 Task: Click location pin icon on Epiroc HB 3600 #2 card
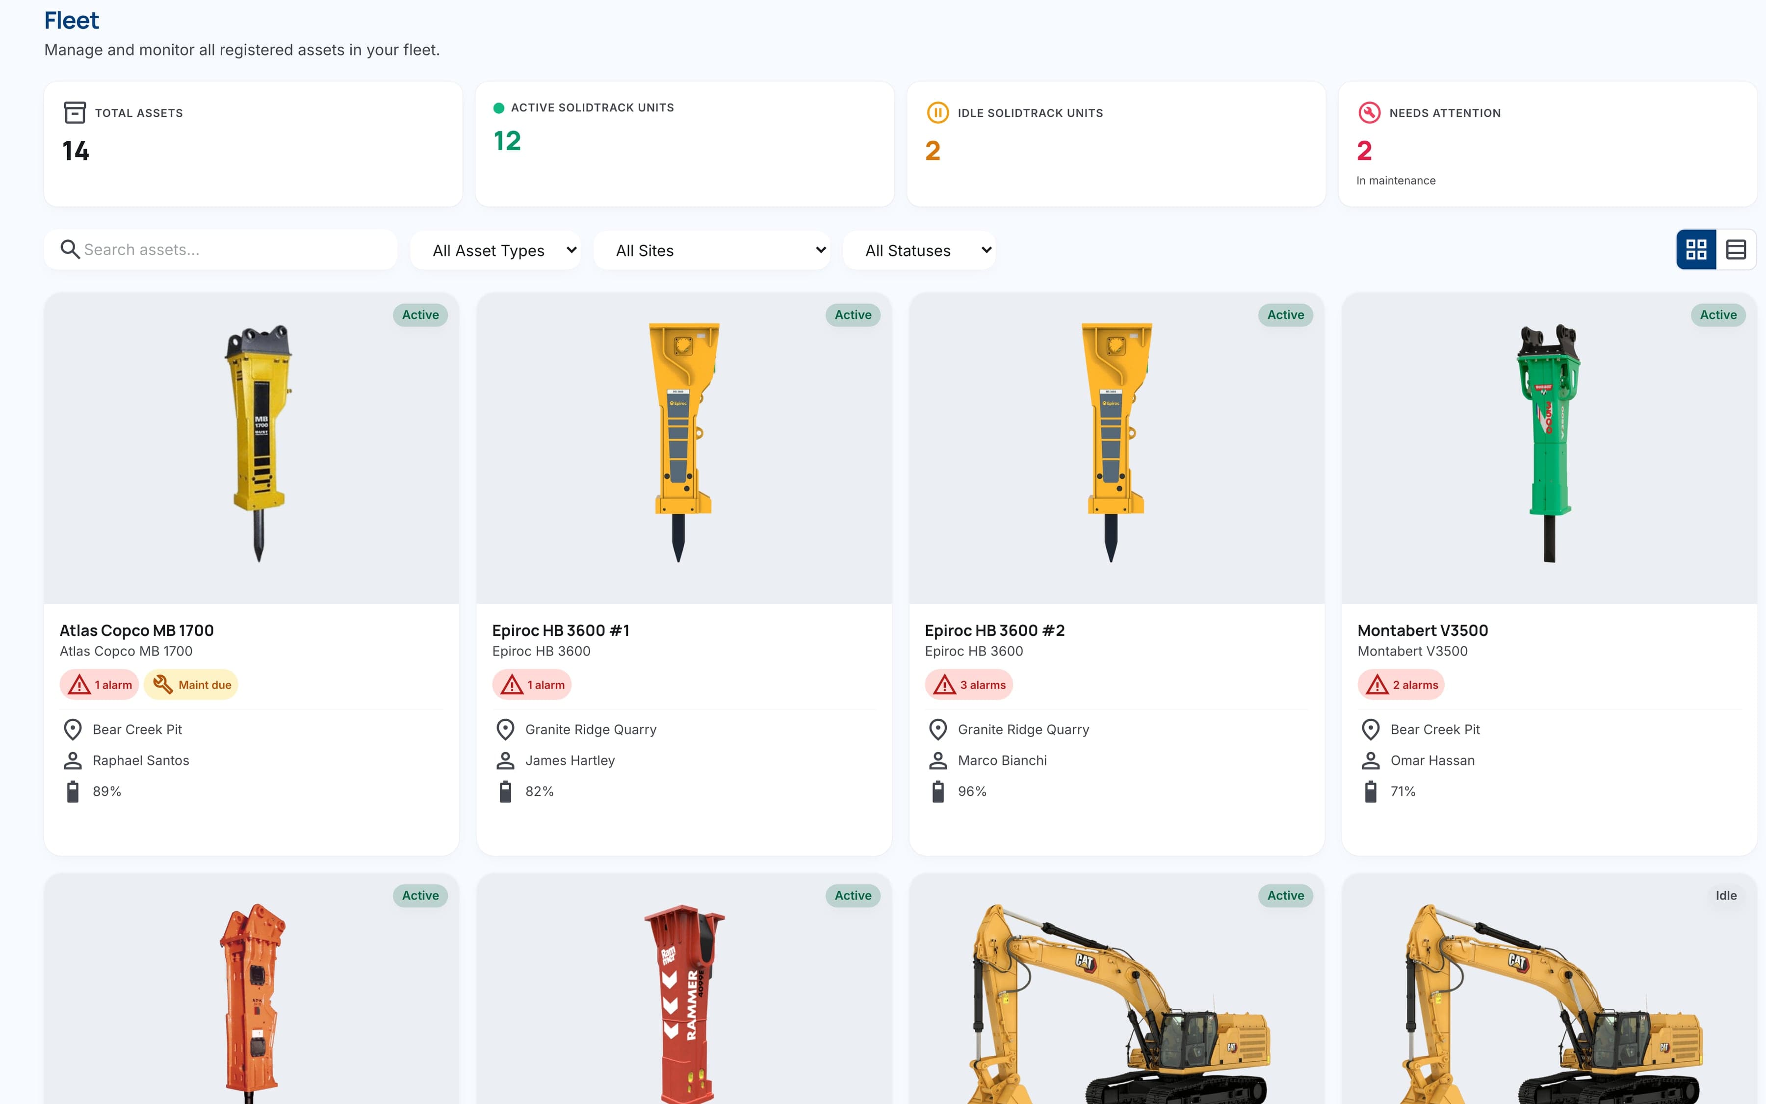[938, 730]
